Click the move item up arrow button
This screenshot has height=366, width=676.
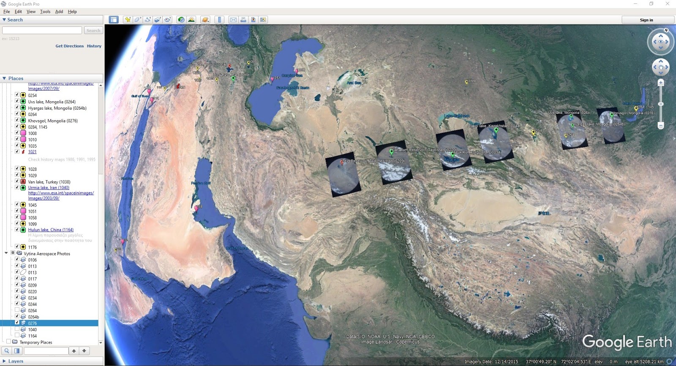click(74, 351)
